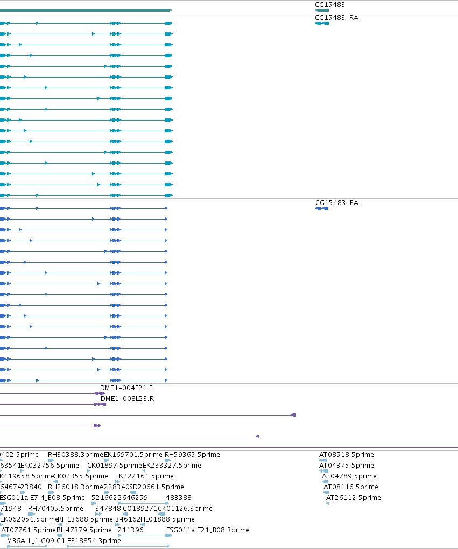Click the DME1-008L23.R label
458x549 pixels.
click(127, 399)
